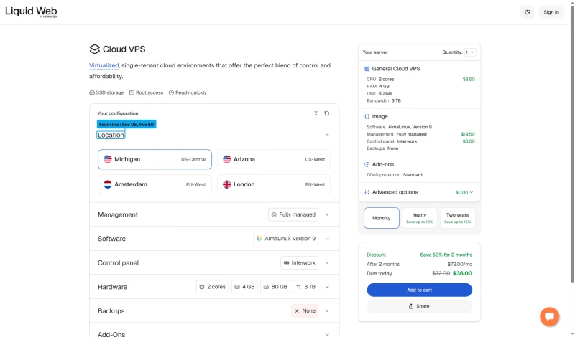
Task: Select Arizona US-West location
Action: click(x=274, y=159)
